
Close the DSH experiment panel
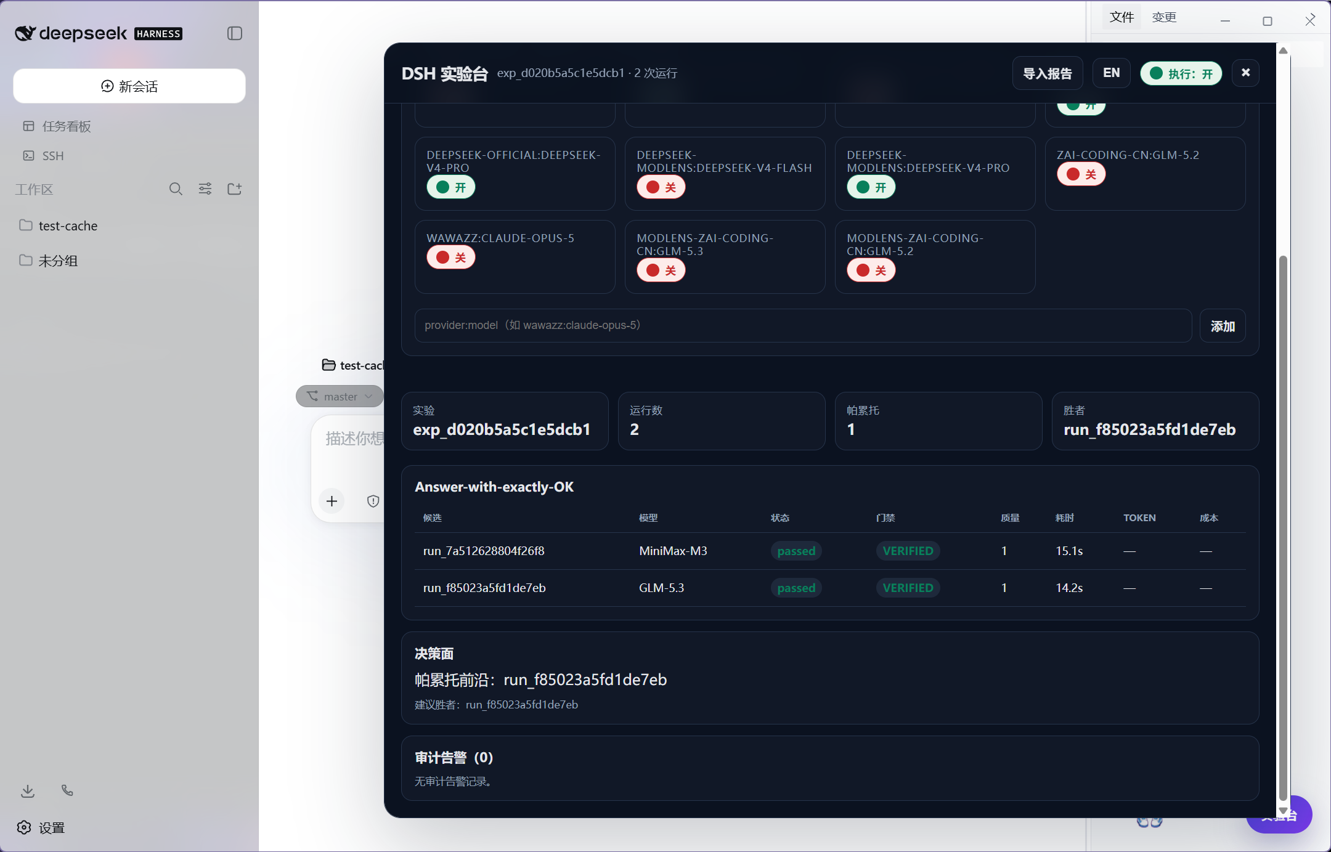(1245, 73)
